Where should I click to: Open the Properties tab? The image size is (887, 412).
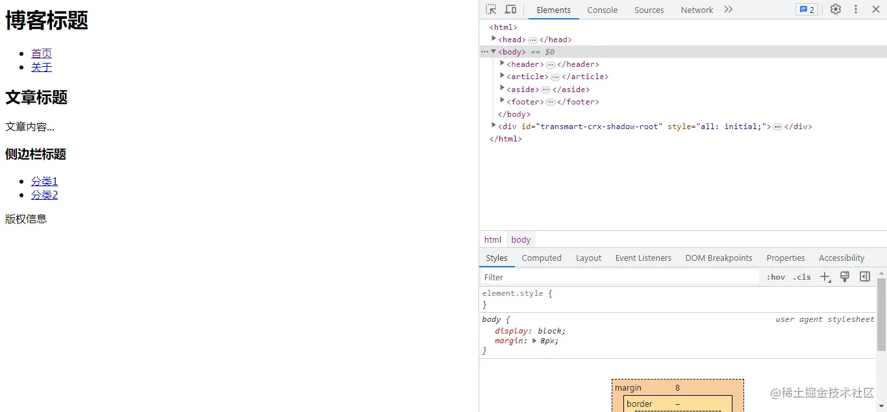(786, 258)
